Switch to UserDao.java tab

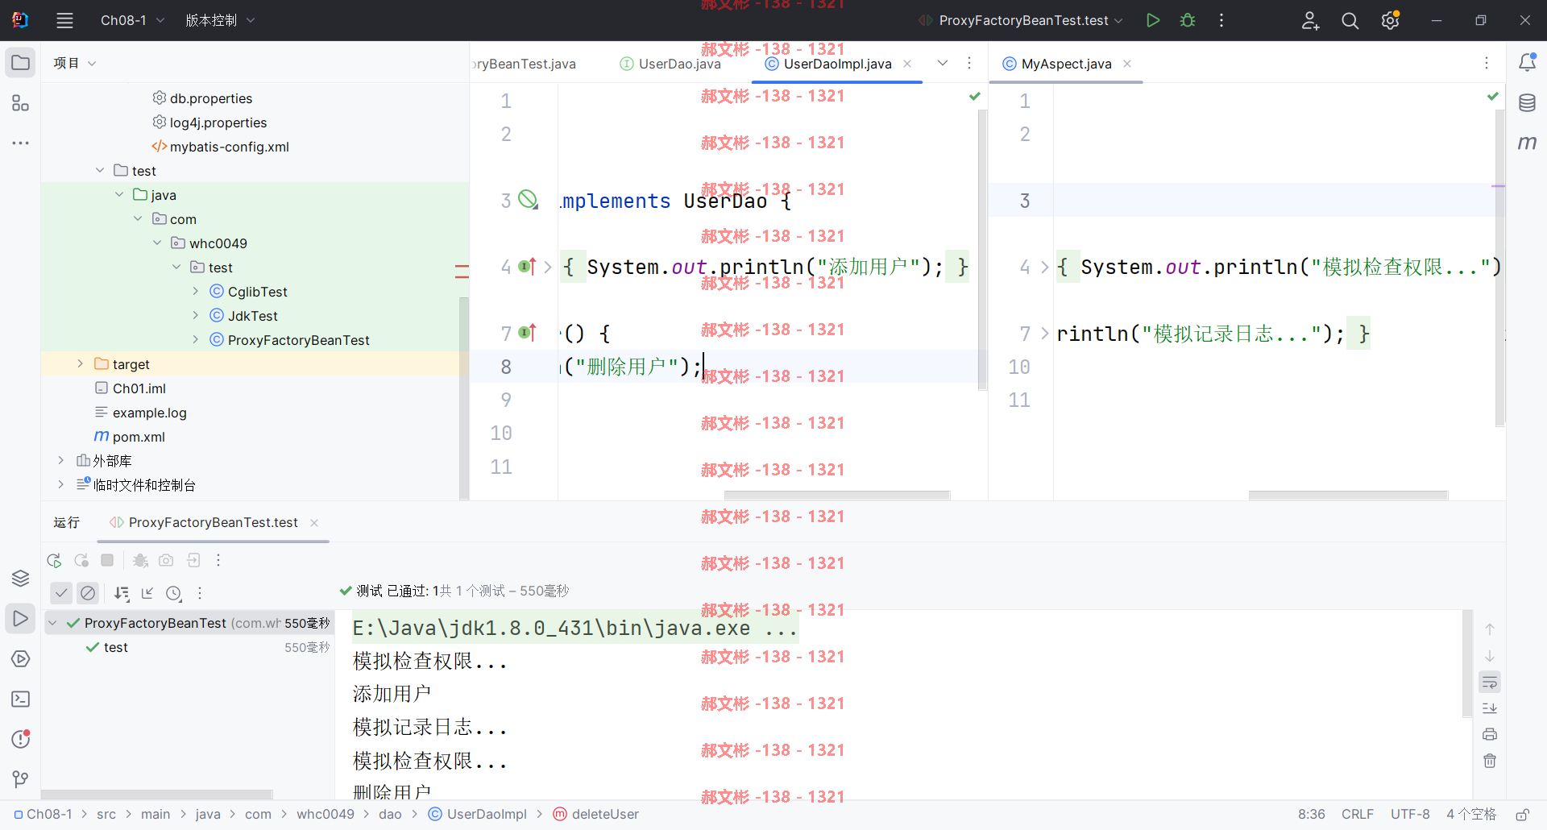click(670, 64)
